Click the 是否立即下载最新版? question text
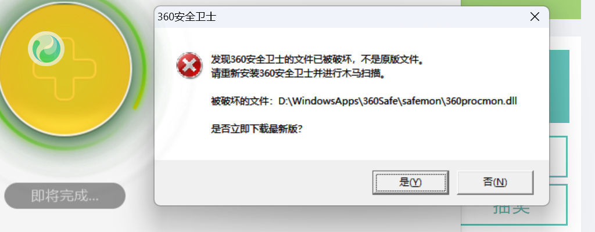This screenshot has height=232, width=595. (256, 129)
